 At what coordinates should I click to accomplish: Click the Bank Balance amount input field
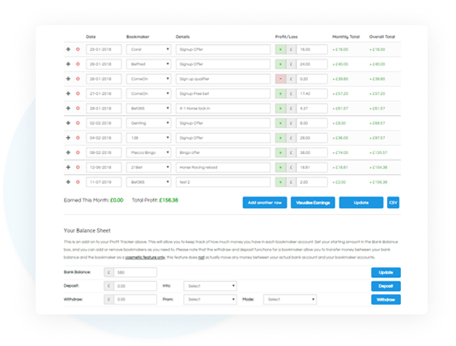click(135, 272)
